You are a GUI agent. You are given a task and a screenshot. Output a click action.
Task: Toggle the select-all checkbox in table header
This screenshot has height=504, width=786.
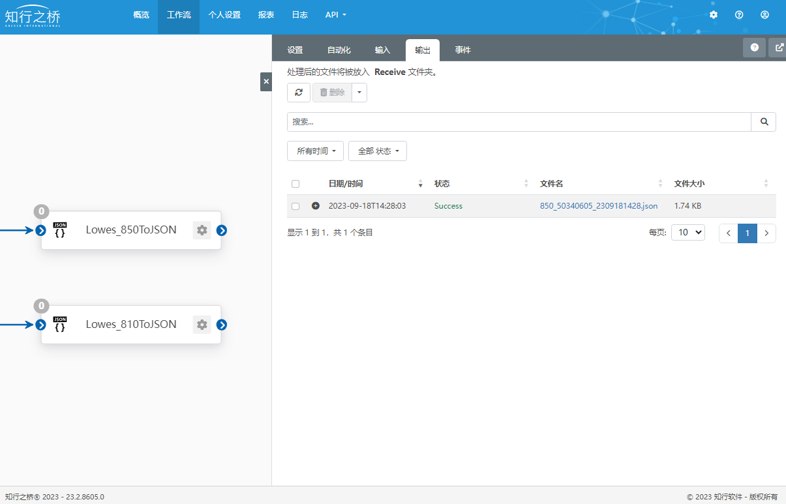295,184
